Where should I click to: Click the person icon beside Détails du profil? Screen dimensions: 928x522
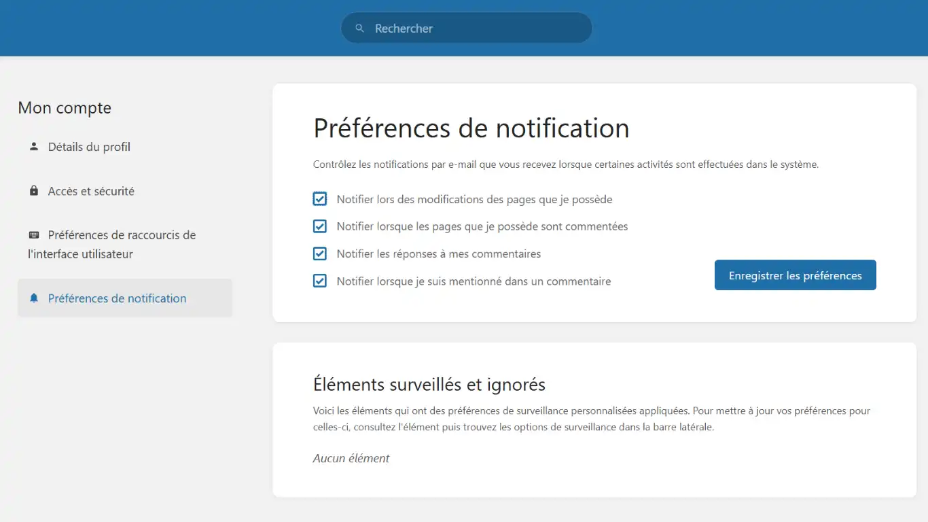click(33, 146)
